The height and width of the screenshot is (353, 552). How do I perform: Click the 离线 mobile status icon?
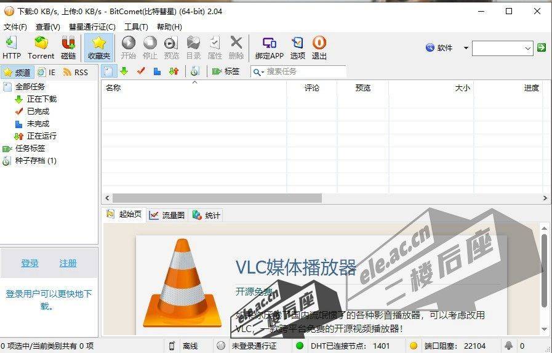172,346
